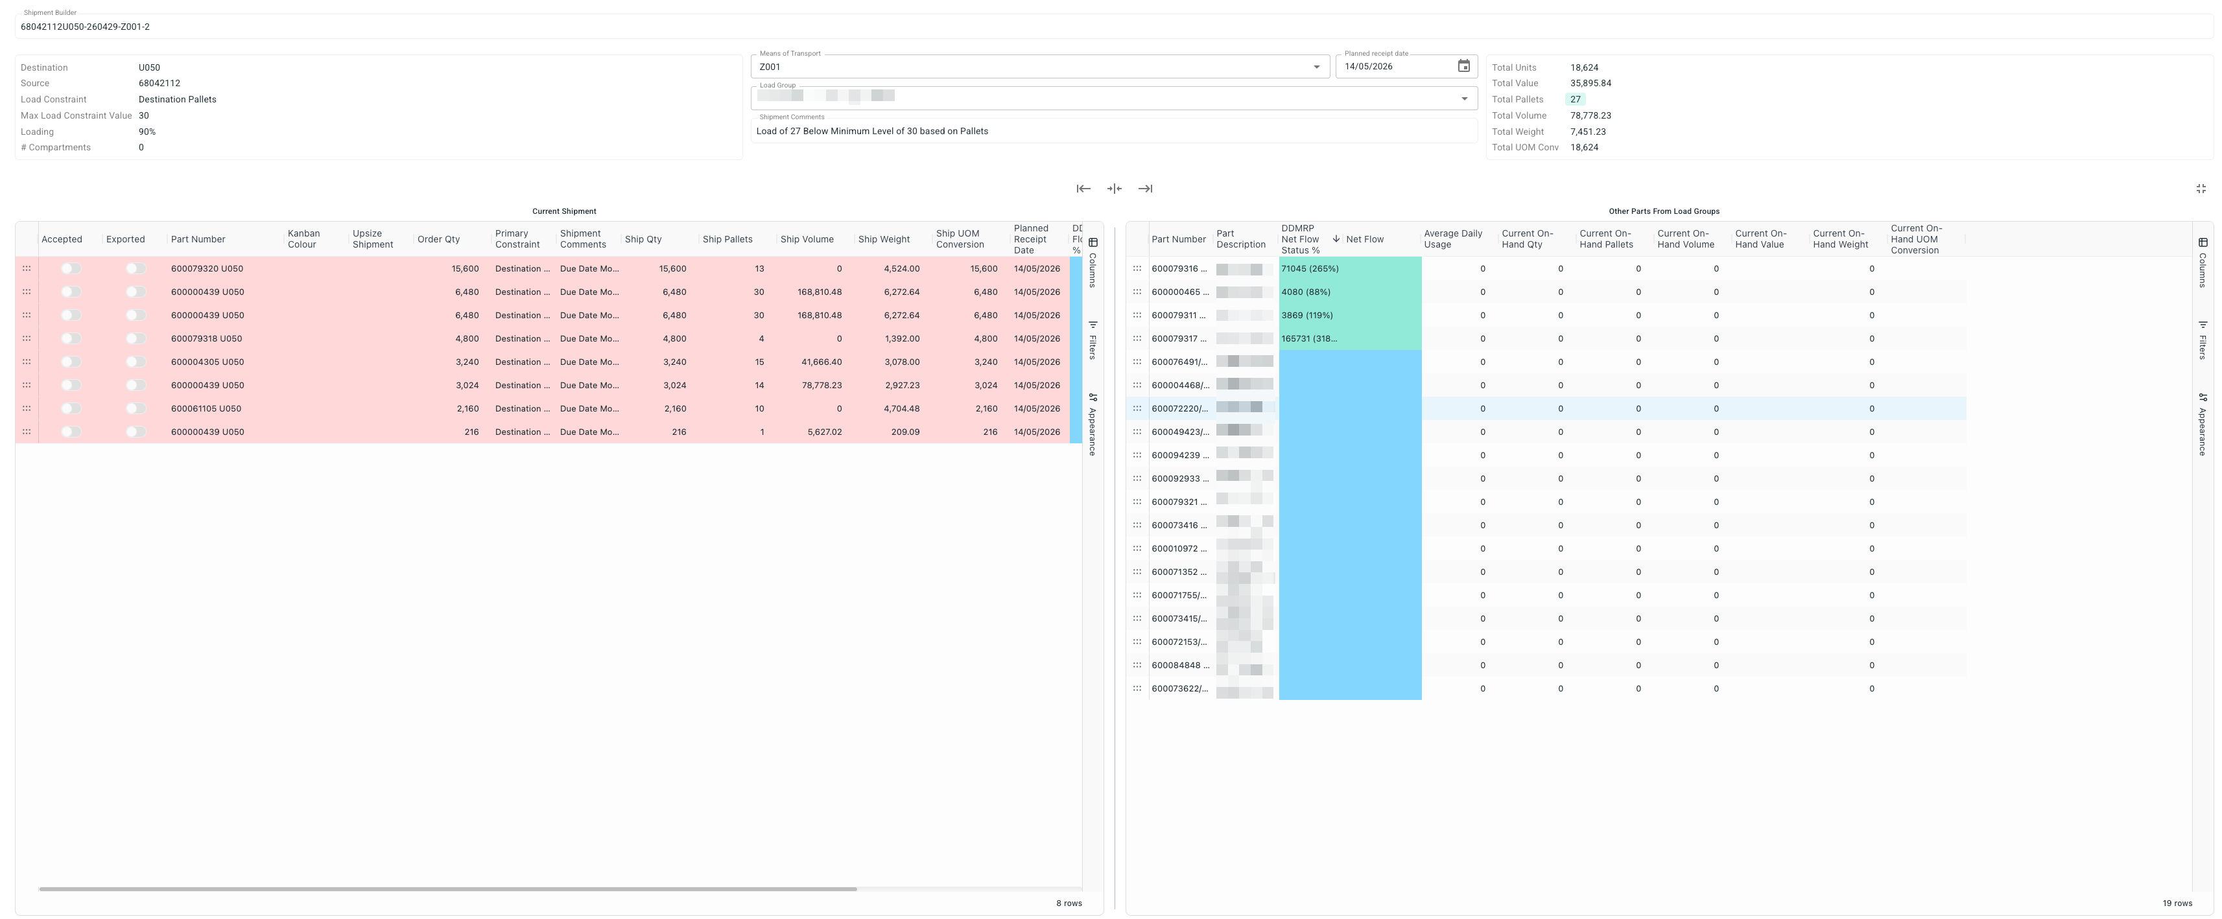2222x919 pixels.
Task: Click the Total Value figure 35,895.84
Action: click(1590, 84)
